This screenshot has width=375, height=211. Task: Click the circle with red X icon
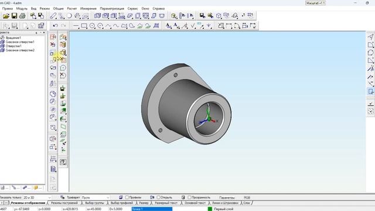(x=63, y=76)
